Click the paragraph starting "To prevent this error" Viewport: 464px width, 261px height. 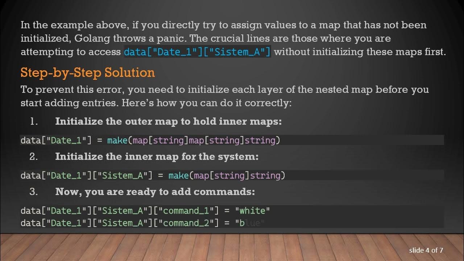(225, 96)
